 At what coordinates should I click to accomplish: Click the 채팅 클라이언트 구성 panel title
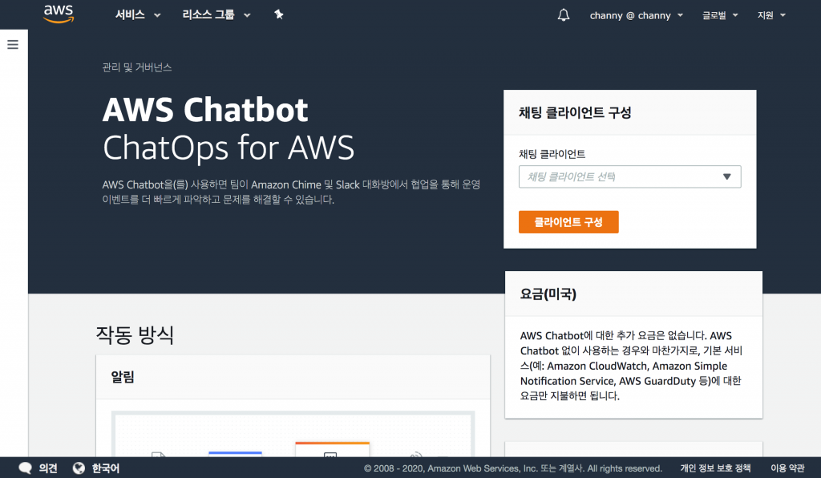coord(575,112)
